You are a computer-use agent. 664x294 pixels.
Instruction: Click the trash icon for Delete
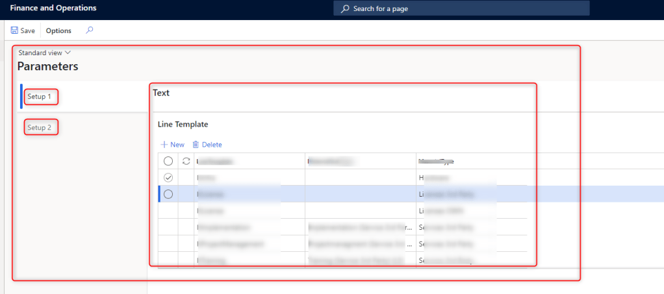pos(196,145)
